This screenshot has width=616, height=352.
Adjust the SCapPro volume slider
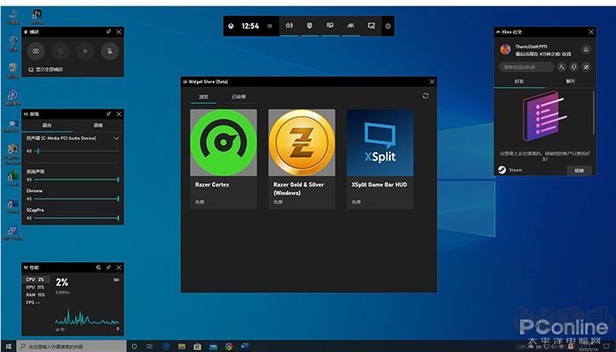[77, 218]
